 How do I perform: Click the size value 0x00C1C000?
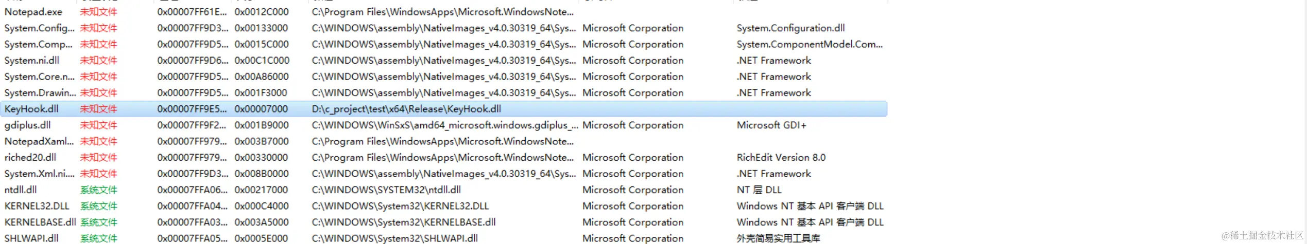pyautogui.click(x=262, y=60)
